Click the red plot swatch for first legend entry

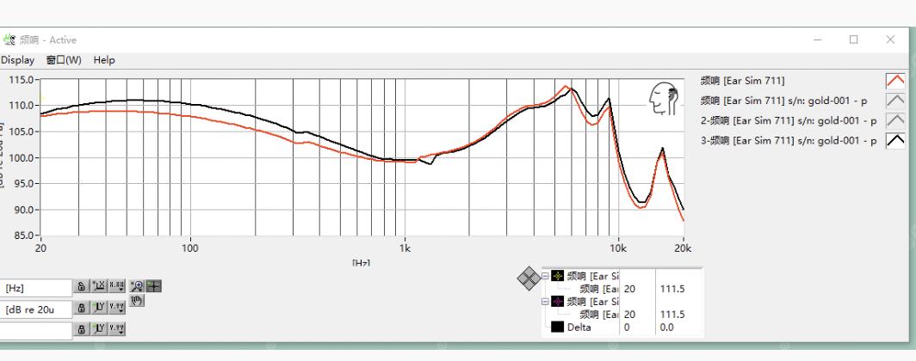click(895, 81)
